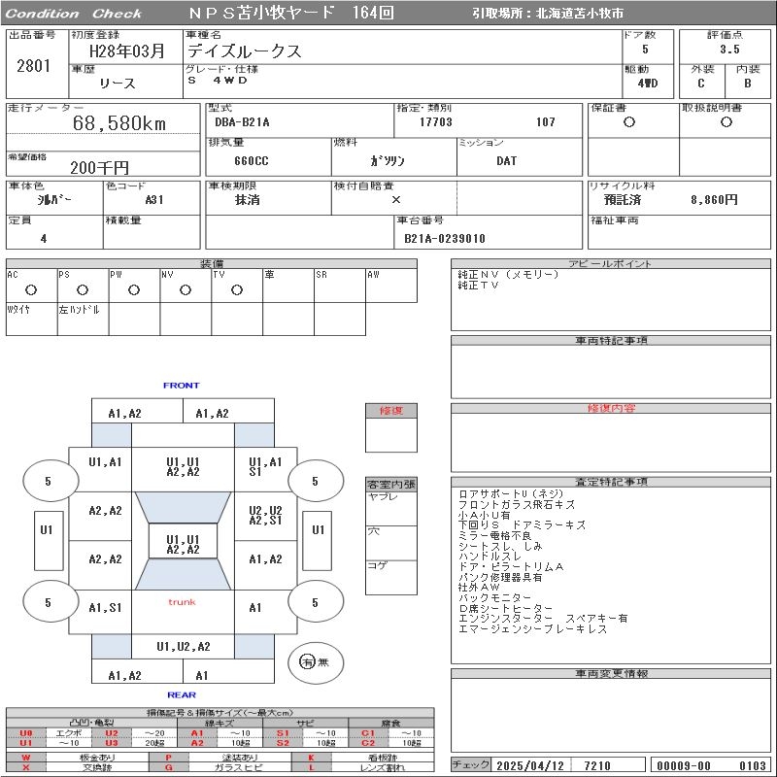
Task: Click the PW equipment circle mark
Action: 134,289
